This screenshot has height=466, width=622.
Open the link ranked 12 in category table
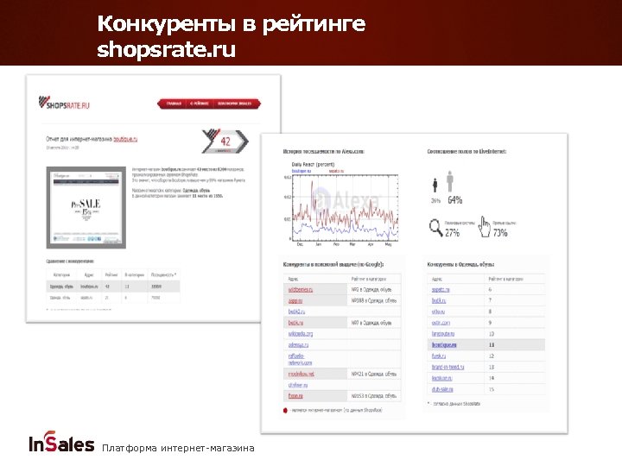point(438,356)
